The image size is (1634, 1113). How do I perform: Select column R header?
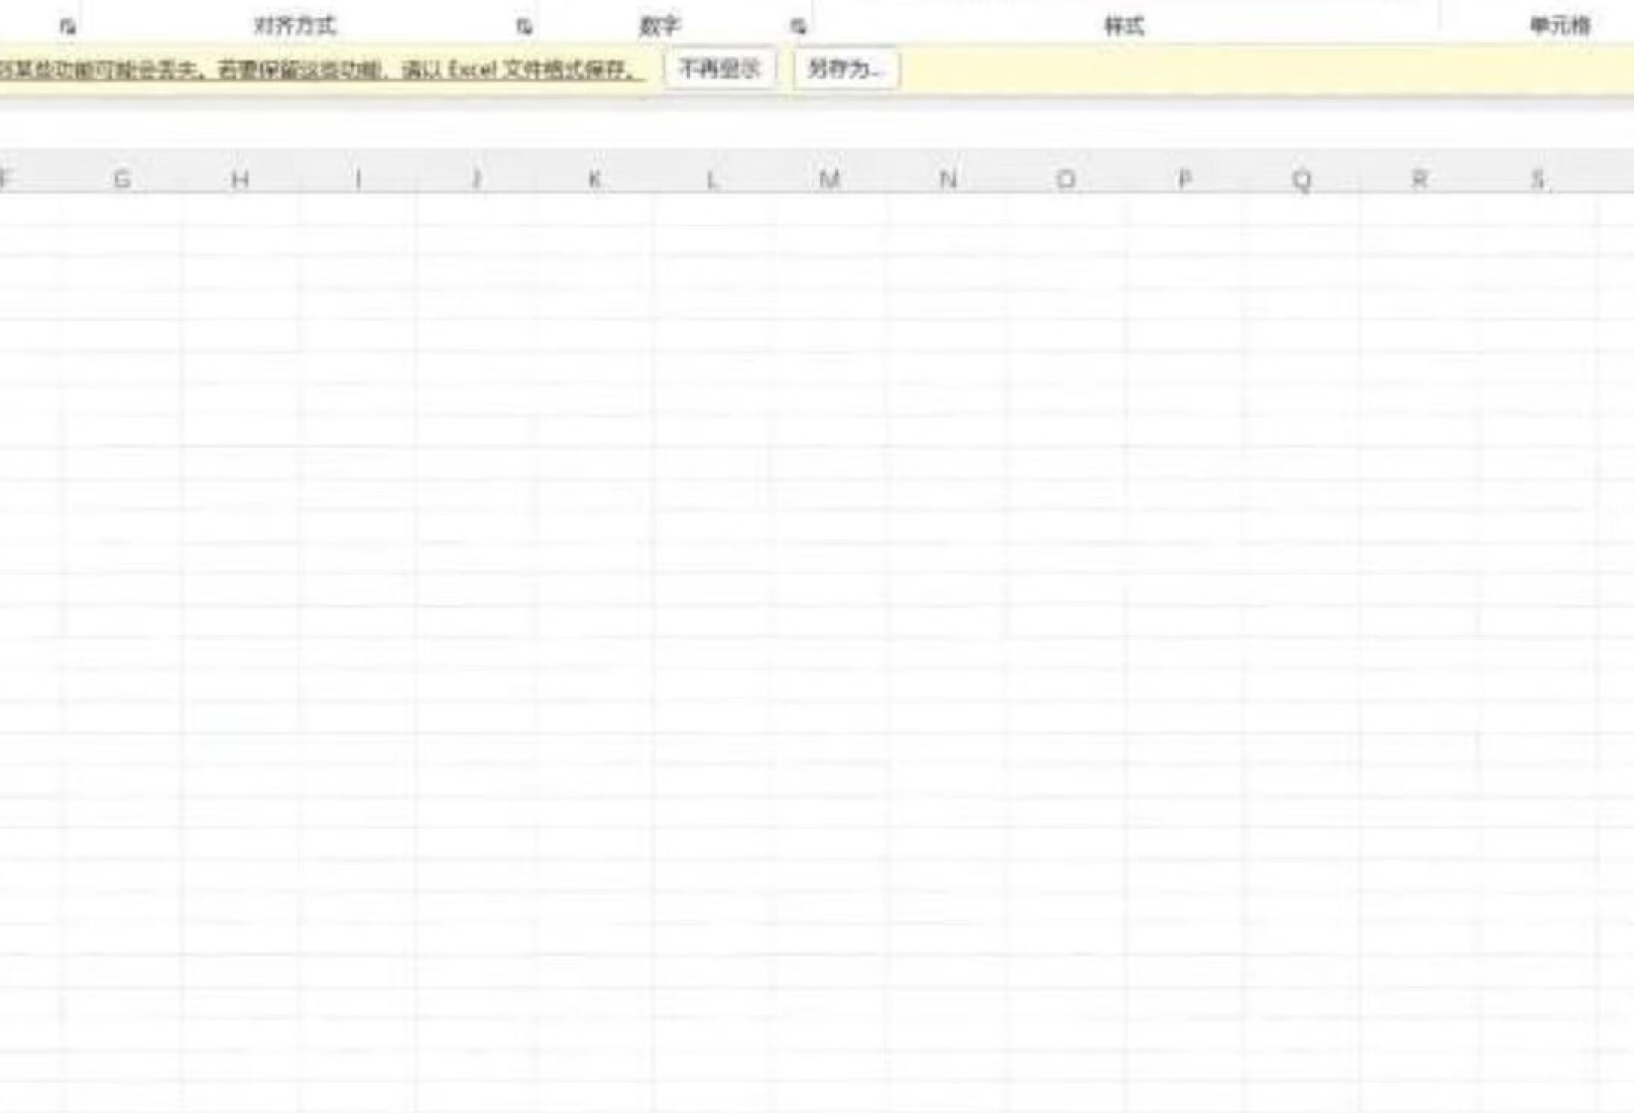[x=1420, y=179]
